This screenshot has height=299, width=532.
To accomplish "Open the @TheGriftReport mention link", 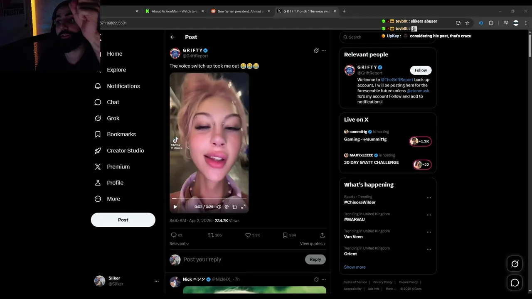I will click(397, 80).
